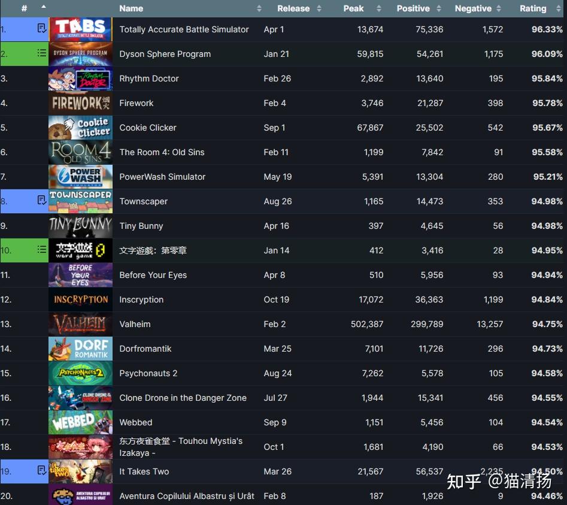
Task: Click the wishlist icon beside the Word Game row
Action: coord(42,250)
